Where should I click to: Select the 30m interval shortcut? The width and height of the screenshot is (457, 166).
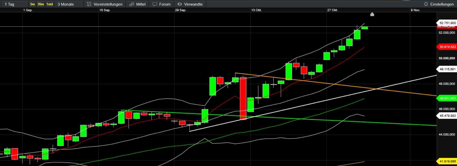pos(41,4)
